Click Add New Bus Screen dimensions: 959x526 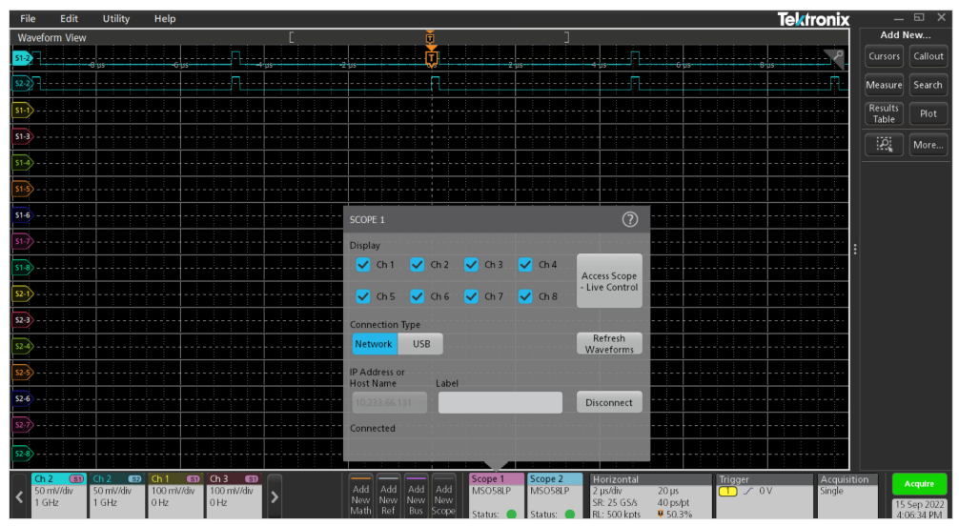(416, 496)
